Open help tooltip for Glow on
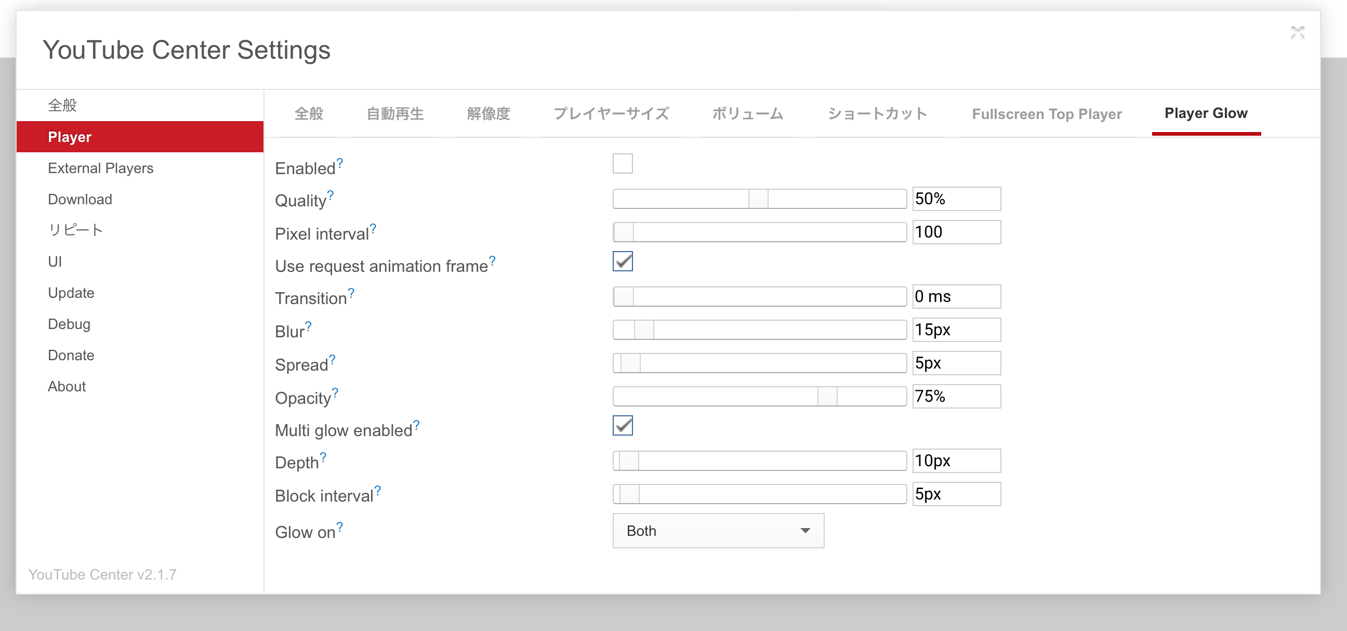 pos(340,527)
